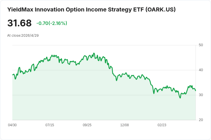Click the green shaded area under the line

coord(104,108)
